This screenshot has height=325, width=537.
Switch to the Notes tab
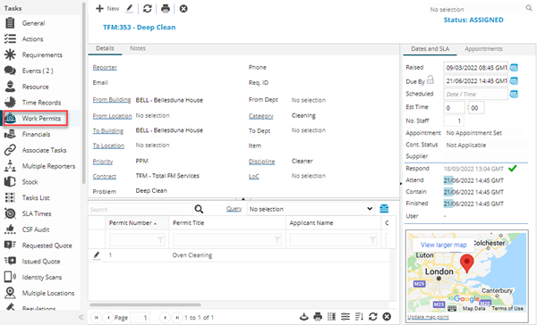click(138, 48)
